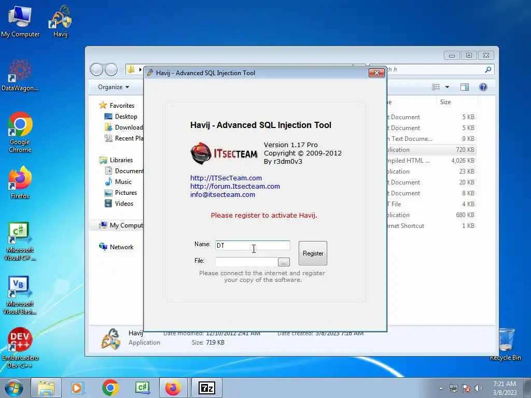Viewport: 531px width, 398px height.
Task: Click the tray clock showing 7:21 AM
Action: coord(505,388)
